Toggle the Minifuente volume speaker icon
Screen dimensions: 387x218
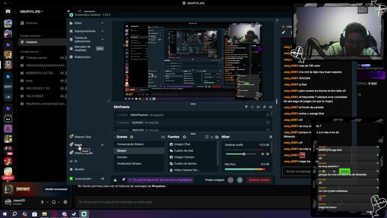(271, 107)
